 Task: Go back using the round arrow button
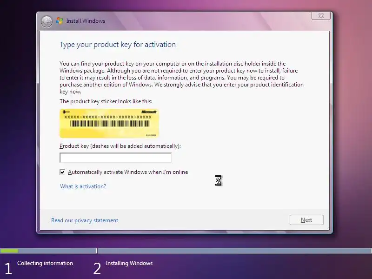pos(46,21)
